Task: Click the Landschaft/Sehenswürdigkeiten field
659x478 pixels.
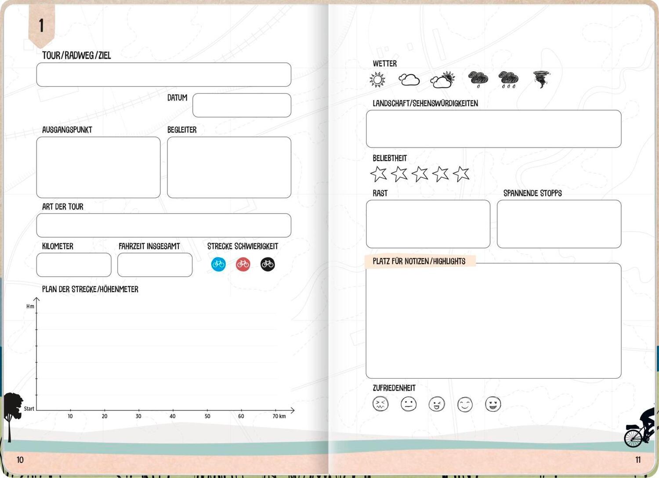Action: pos(494,129)
